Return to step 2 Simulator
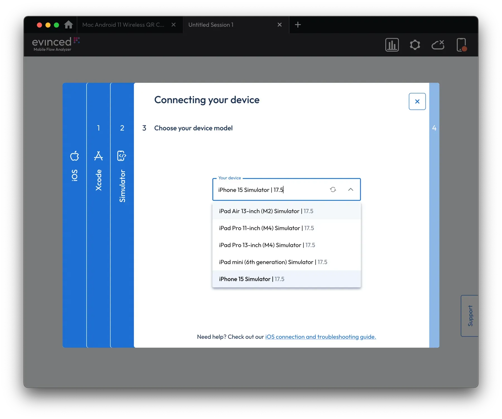This screenshot has height=419, width=502. [x=122, y=215]
